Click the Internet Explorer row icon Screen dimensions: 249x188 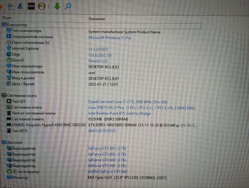pyautogui.click(x=9, y=48)
